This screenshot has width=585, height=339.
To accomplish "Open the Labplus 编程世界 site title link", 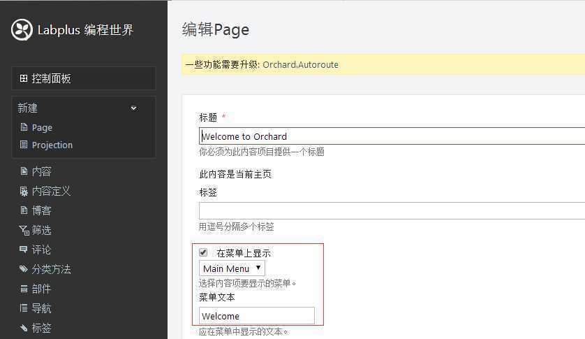I will click(x=85, y=30).
